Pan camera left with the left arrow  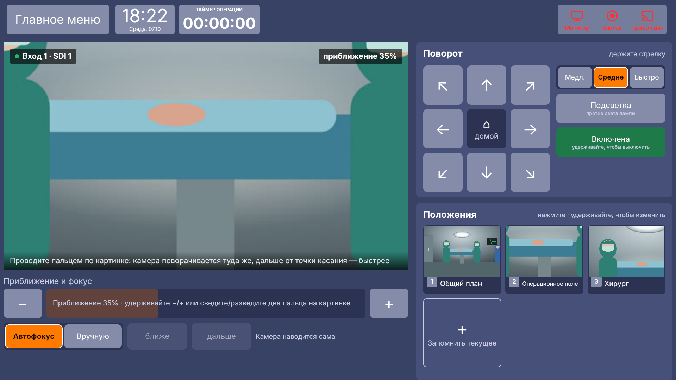pos(443,129)
